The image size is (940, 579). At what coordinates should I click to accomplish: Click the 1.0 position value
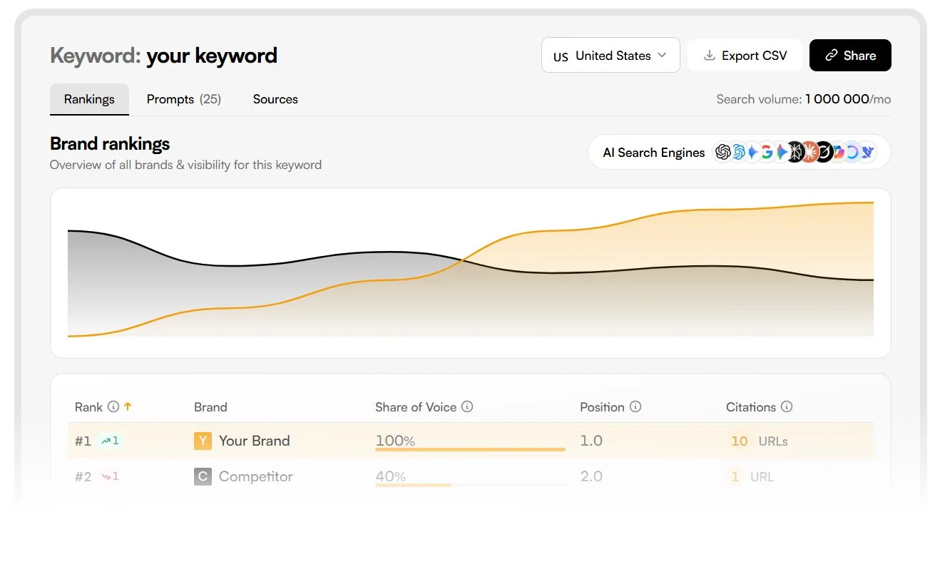(x=591, y=441)
